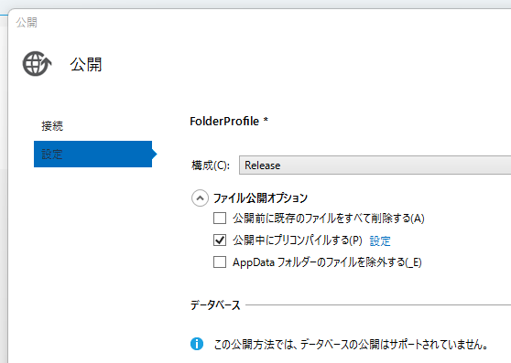Screen dimensions: 511x363
Task: Select the 設定 tab in sidebar
Action: click(x=92, y=154)
